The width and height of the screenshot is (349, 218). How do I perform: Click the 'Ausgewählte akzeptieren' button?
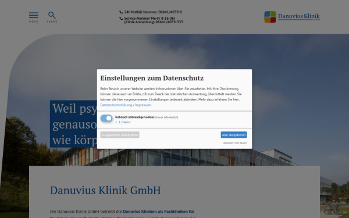click(x=120, y=135)
